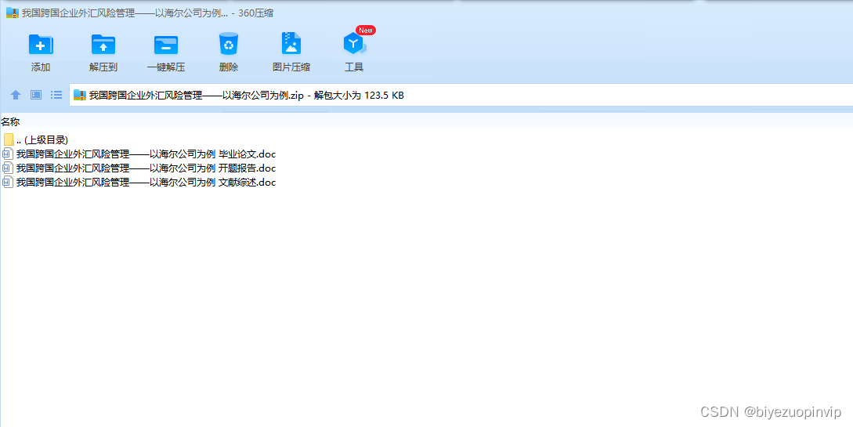
Task: Click the doc icon of 文献综述.doc
Action: (x=8, y=183)
